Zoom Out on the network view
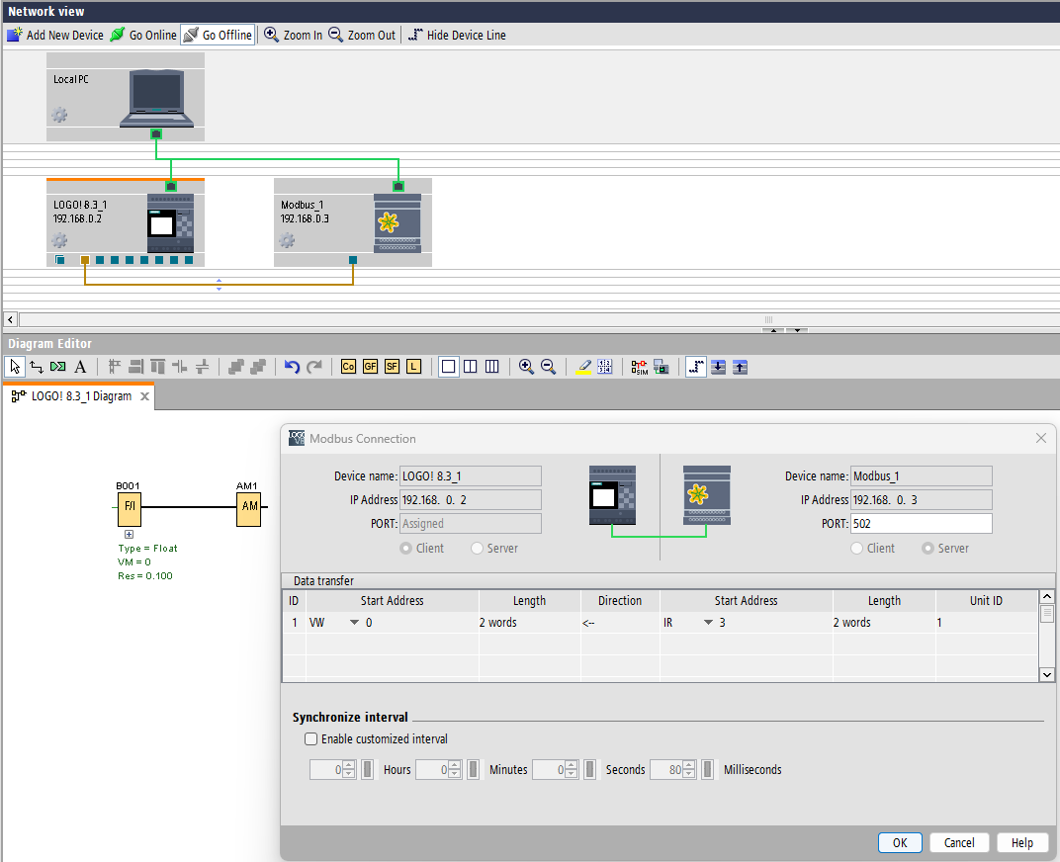Screen dimensions: 1060x862 (362, 35)
